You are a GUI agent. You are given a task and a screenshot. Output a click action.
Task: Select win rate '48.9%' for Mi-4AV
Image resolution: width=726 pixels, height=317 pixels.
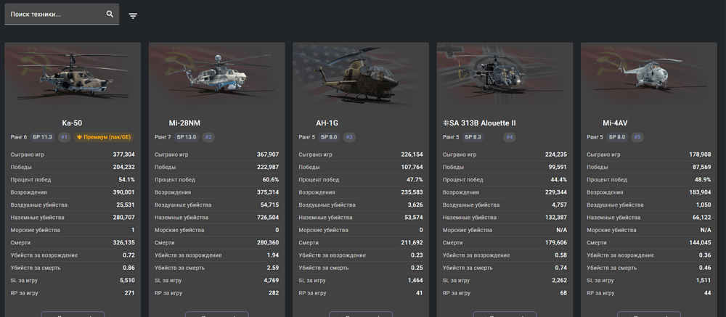point(703,180)
